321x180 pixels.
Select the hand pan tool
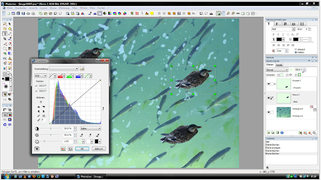click(x=4, y=29)
